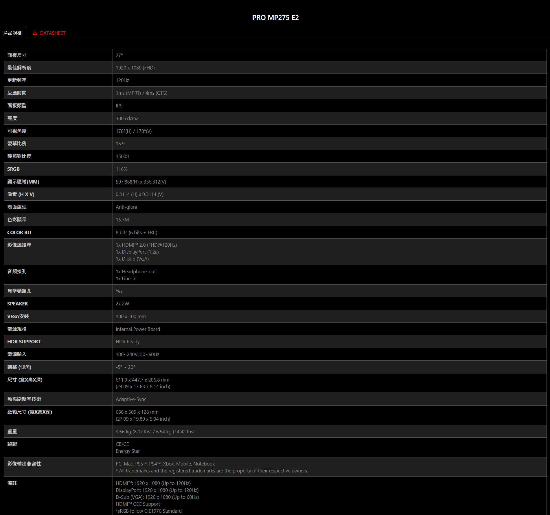This screenshot has width=550, height=515.
Task: Select the 300 cd/m2 brightness value
Action: 127,118
